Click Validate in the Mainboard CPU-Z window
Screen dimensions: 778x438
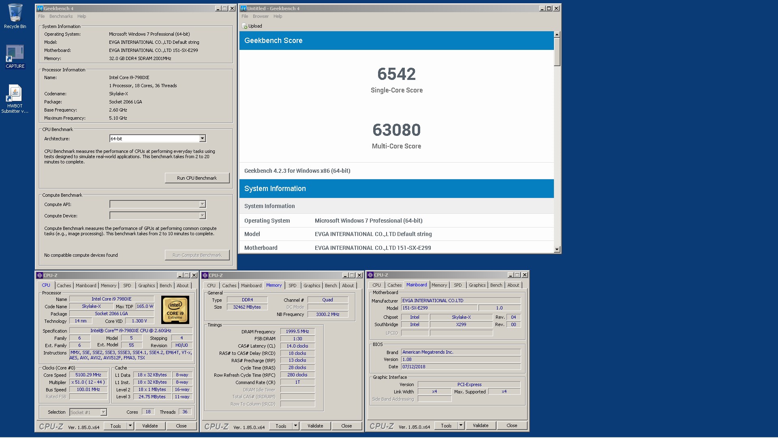(x=481, y=425)
